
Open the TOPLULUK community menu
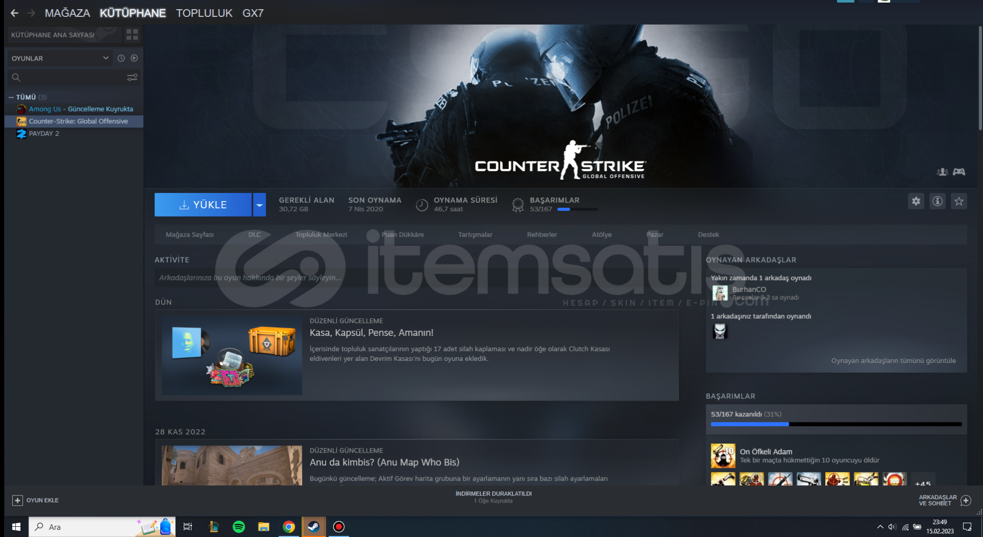click(204, 13)
